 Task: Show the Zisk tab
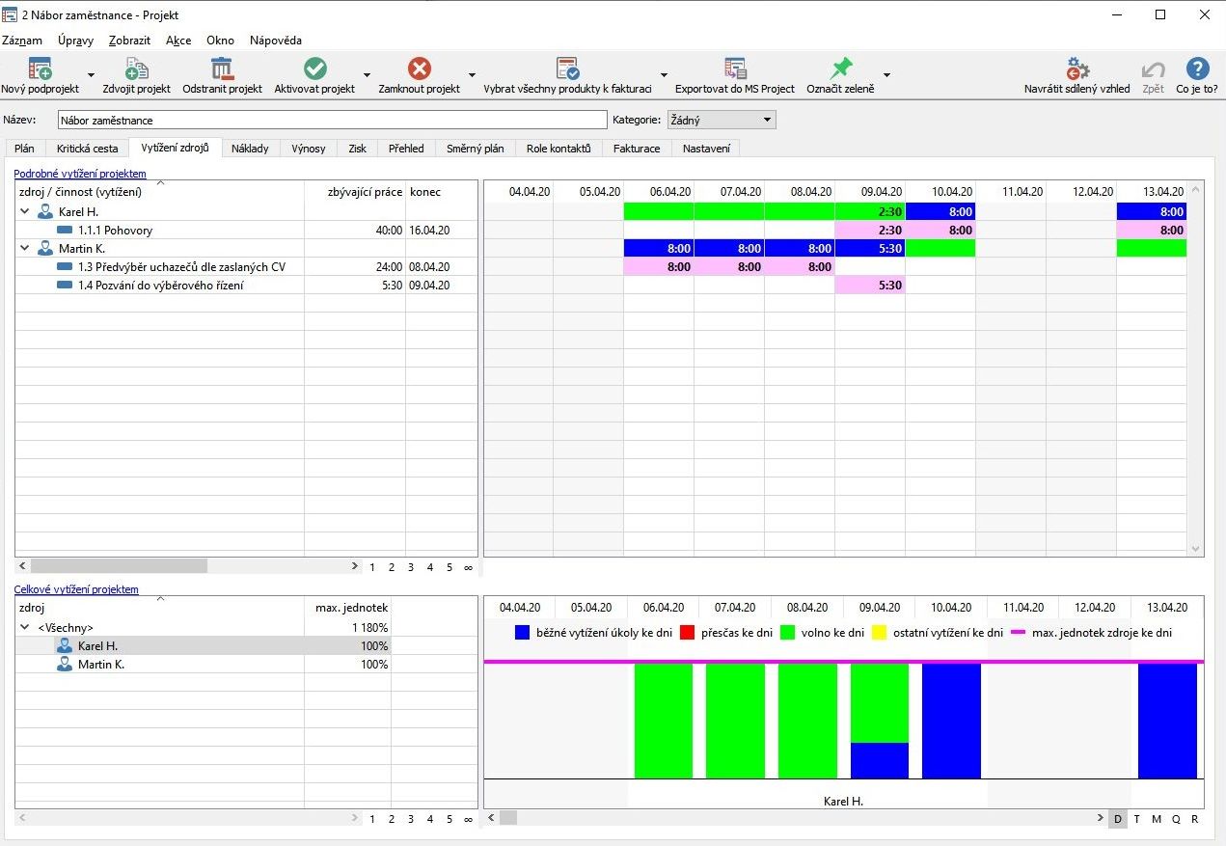358,149
